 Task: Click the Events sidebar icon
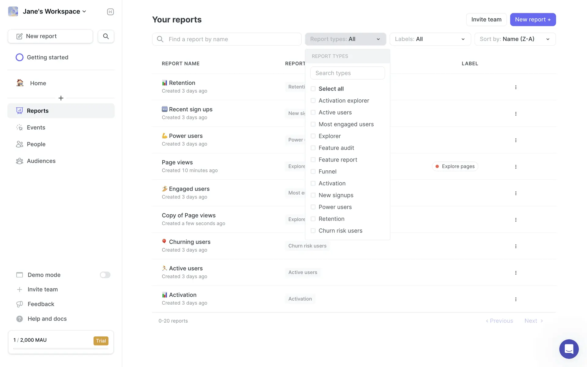20,128
